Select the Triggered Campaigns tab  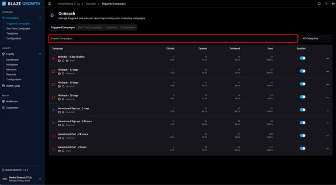pyautogui.click(x=63, y=28)
